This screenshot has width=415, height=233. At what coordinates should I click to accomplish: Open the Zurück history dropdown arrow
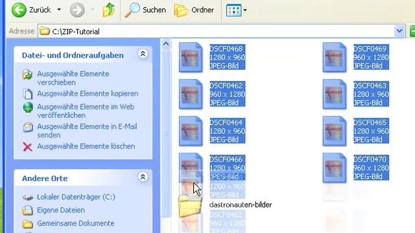tap(59, 10)
